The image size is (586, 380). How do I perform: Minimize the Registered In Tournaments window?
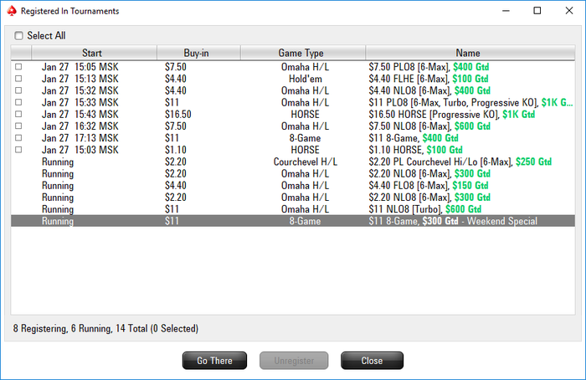(506, 11)
